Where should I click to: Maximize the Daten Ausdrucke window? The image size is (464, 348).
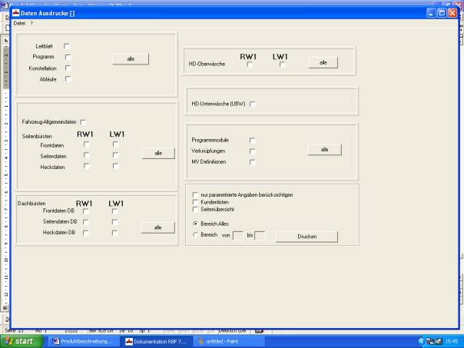[442, 13]
